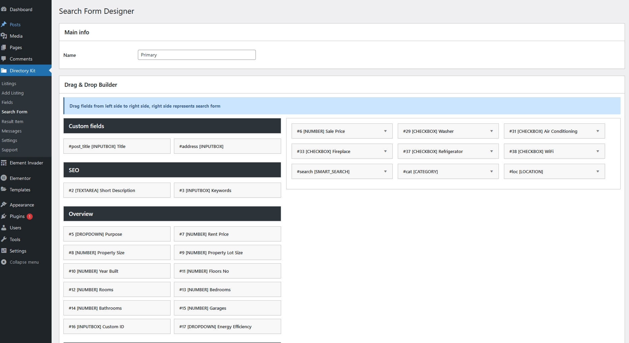The width and height of the screenshot is (629, 343).
Task: Click the Element Invader icon
Action: (4, 163)
